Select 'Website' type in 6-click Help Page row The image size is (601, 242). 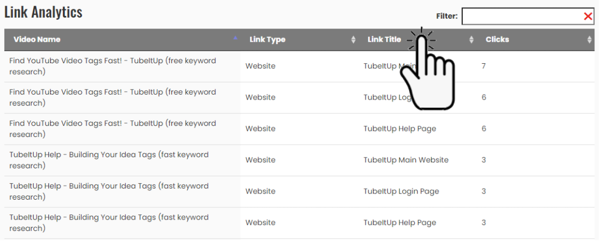click(x=260, y=129)
